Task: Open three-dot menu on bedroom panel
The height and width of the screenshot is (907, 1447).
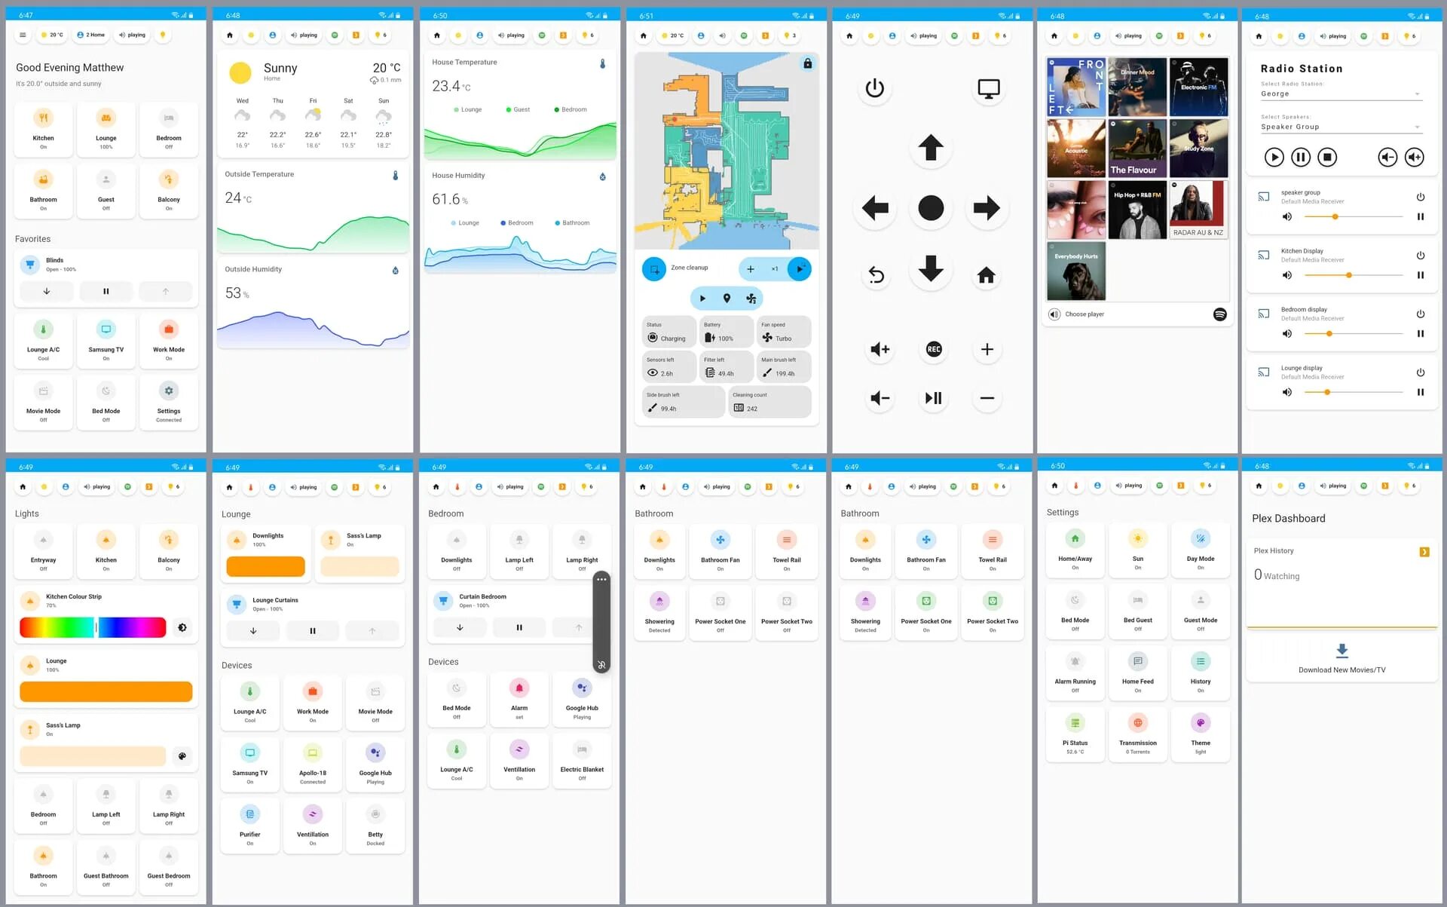Action: tap(601, 579)
